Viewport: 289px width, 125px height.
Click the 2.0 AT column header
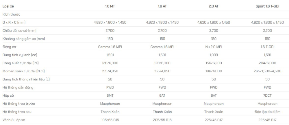pyautogui.click(x=214, y=6)
